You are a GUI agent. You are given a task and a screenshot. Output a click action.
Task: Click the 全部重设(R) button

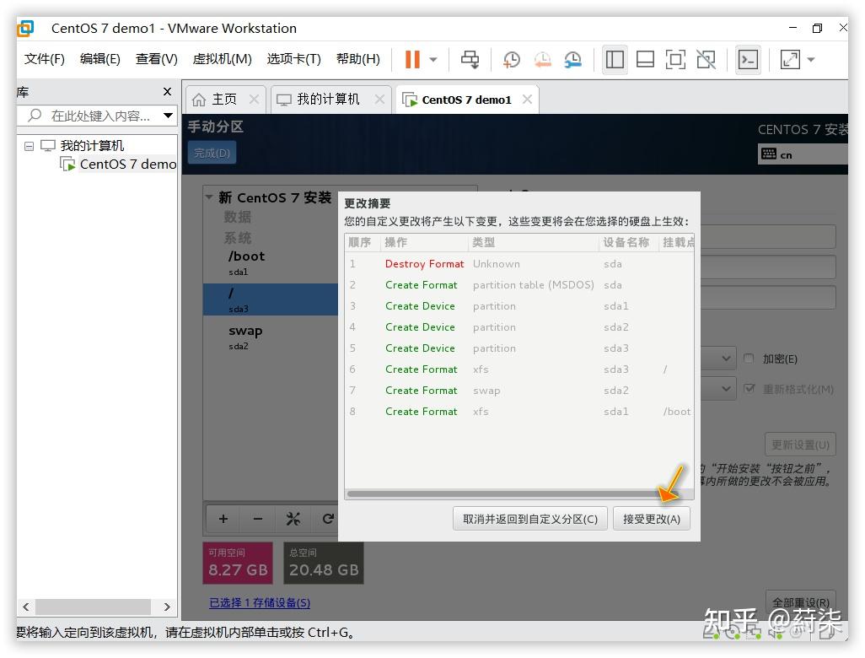coord(800,602)
